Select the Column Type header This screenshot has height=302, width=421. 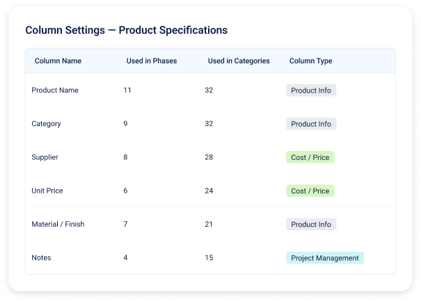click(x=310, y=61)
